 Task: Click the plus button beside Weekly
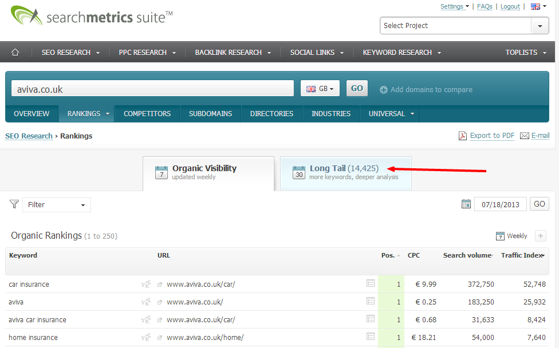pos(541,236)
